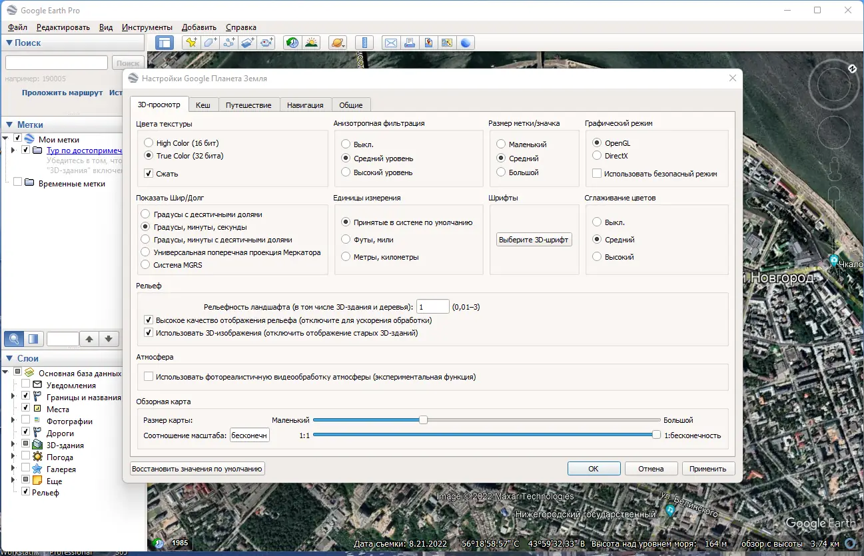The height and width of the screenshot is (556, 864).
Task: Open planet switcher dropdown in toolbar
Action: pyautogui.click(x=338, y=43)
